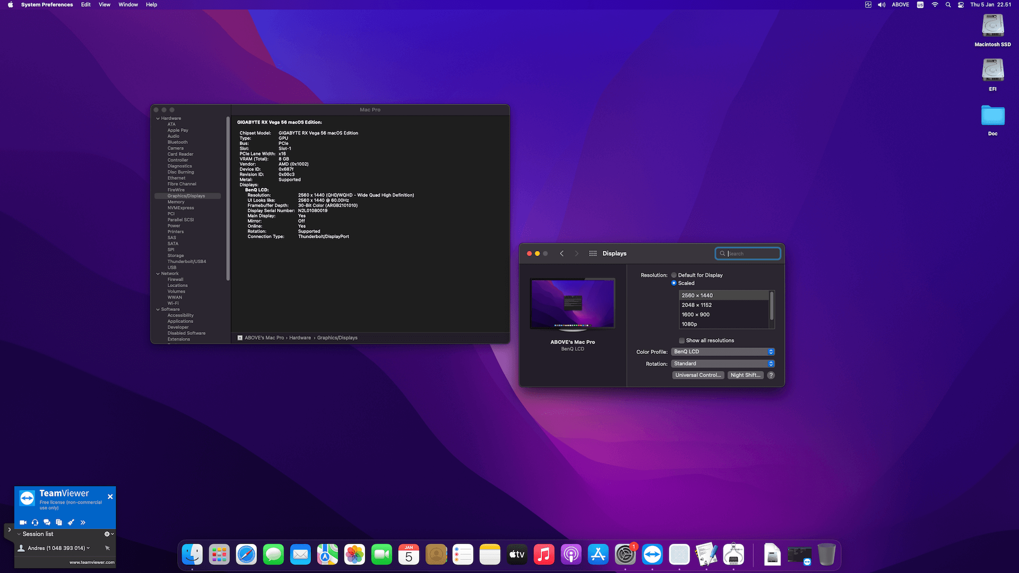Image resolution: width=1019 pixels, height=573 pixels.
Task: Click resolution list scrollbar
Action: pyautogui.click(x=772, y=306)
